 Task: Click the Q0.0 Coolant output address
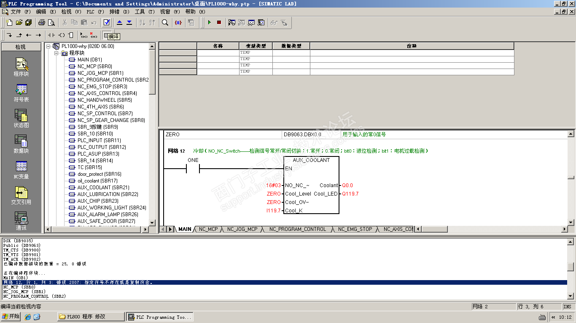click(347, 185)
